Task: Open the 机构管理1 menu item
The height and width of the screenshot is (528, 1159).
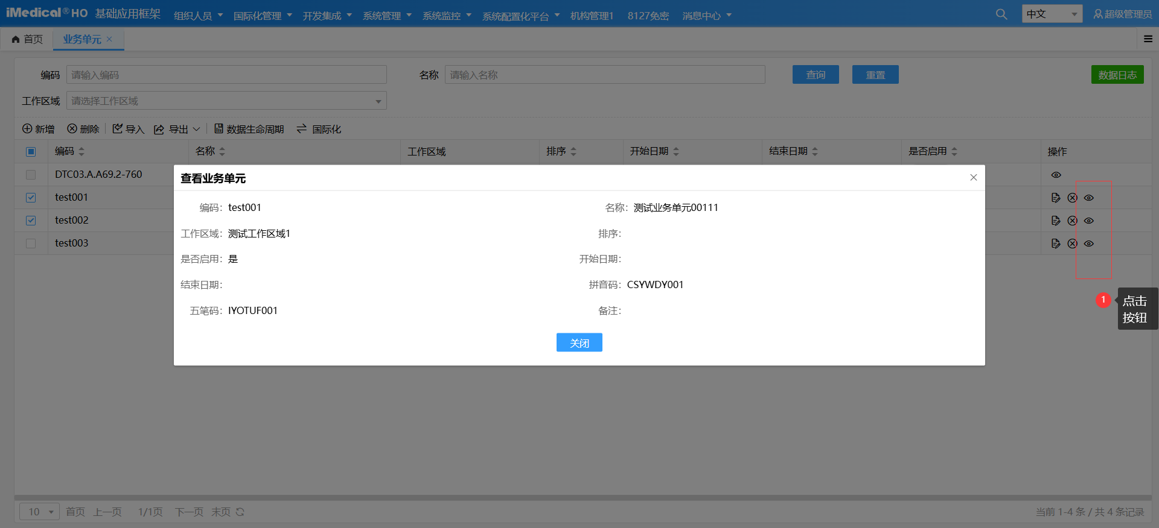Action: [592, 15]
